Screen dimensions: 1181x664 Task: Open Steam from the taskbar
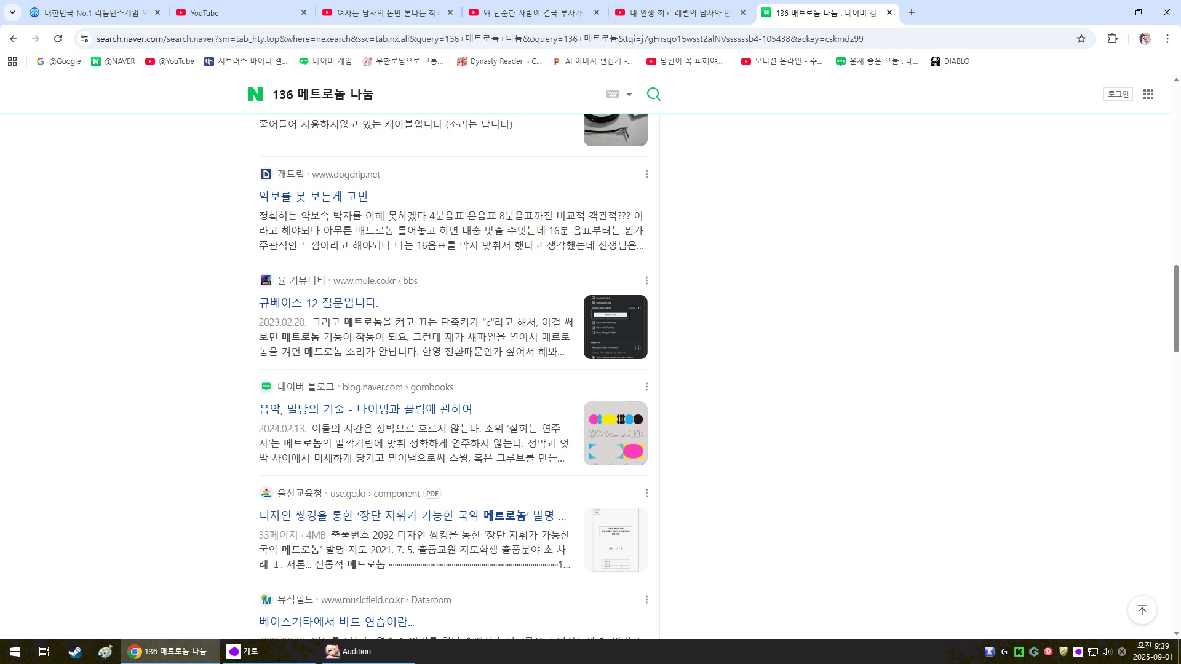[x=75, y=652]
